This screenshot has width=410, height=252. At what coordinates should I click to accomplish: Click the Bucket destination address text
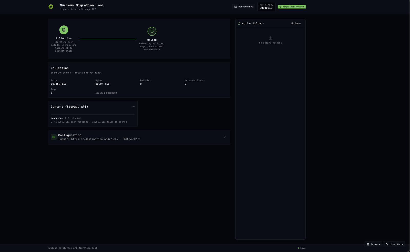click(88, 139)
